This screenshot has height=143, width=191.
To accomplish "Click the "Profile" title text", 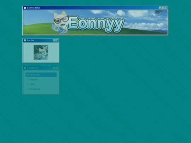I will coord(30,40).
